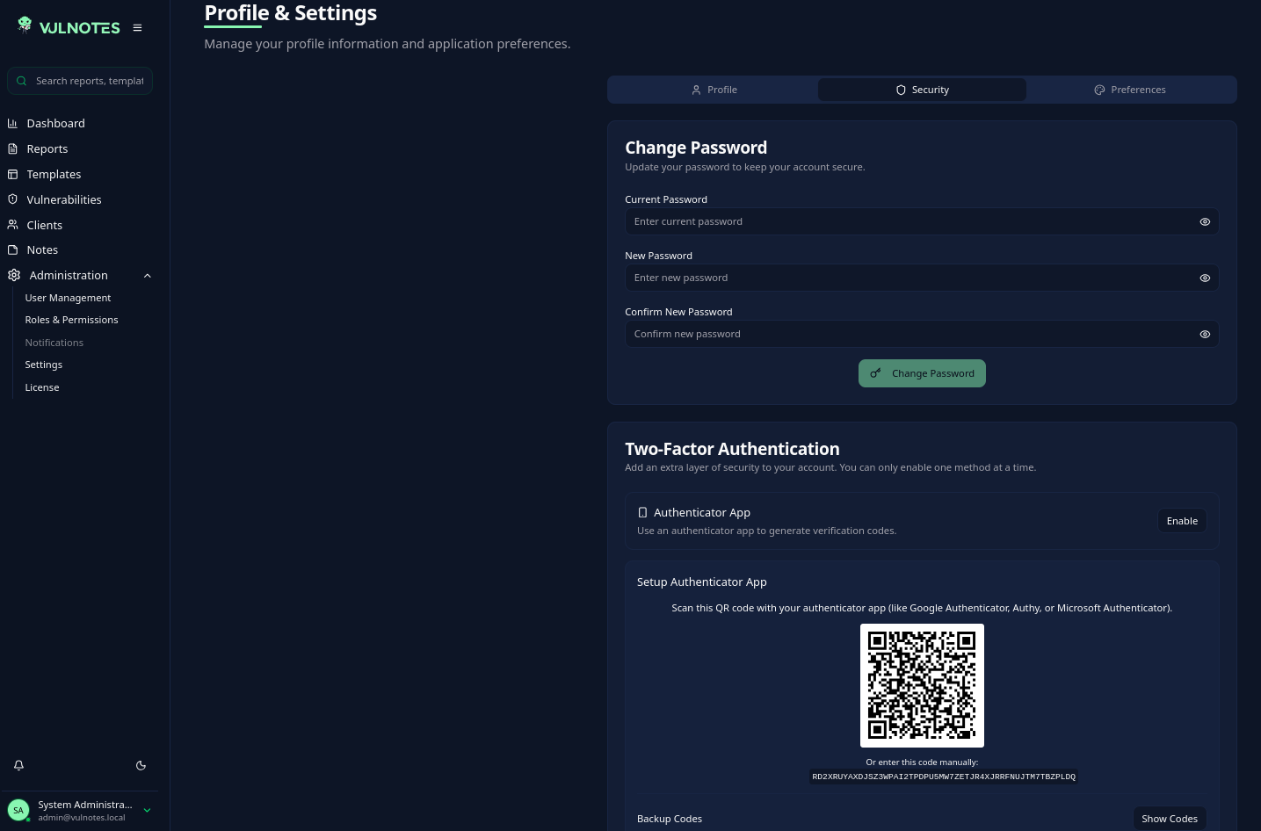Click the New Password input
The image size is (1261, 831).
point(922,278)
